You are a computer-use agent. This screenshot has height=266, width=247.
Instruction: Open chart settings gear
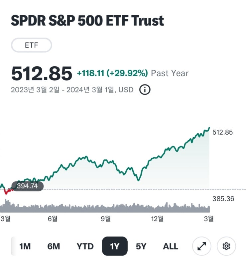pyautogui.click(x=226, y=246)
